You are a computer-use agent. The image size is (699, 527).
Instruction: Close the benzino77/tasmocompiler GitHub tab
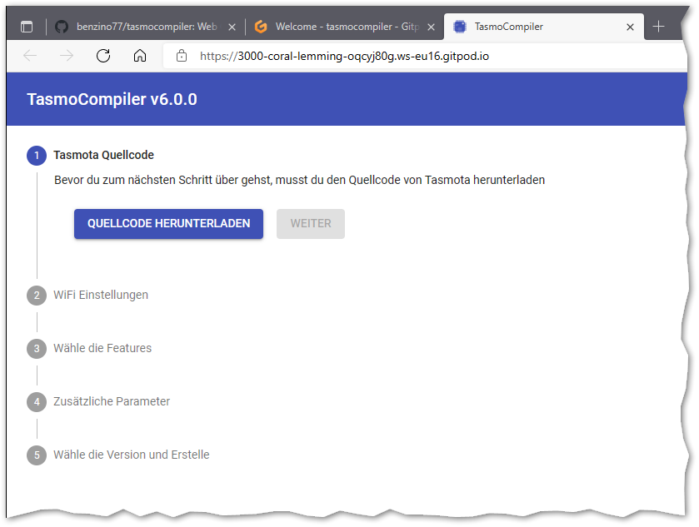tap(232, 27)
